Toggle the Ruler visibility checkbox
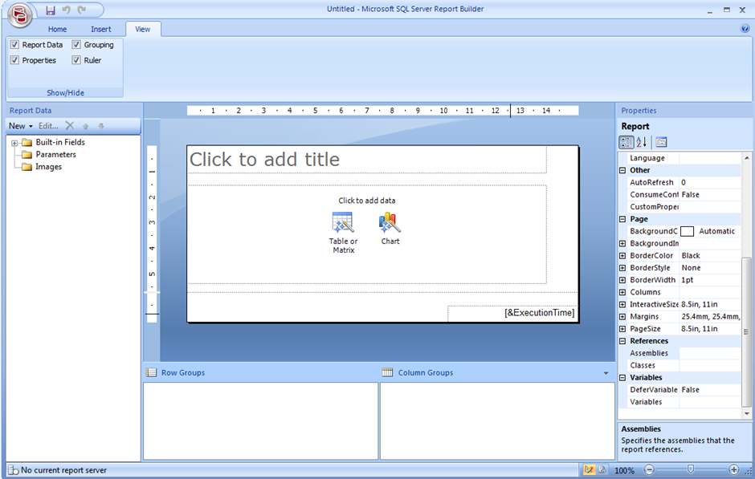The image size is (755, 479). click(x=75, y=59)
